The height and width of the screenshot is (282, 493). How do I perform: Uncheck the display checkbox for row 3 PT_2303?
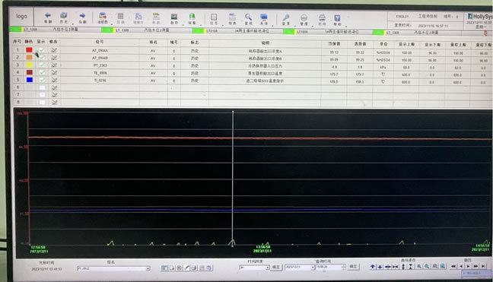(42, 65)
